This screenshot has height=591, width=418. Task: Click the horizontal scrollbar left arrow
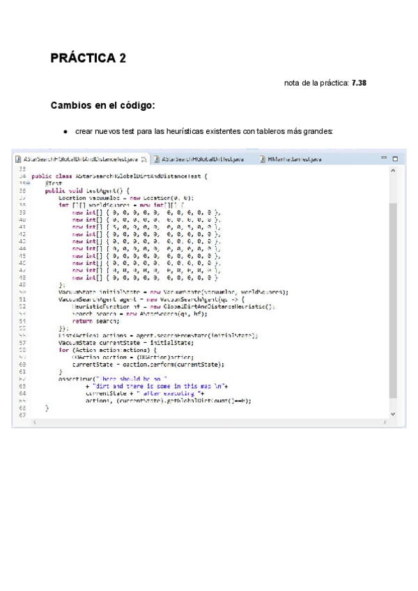34,423
